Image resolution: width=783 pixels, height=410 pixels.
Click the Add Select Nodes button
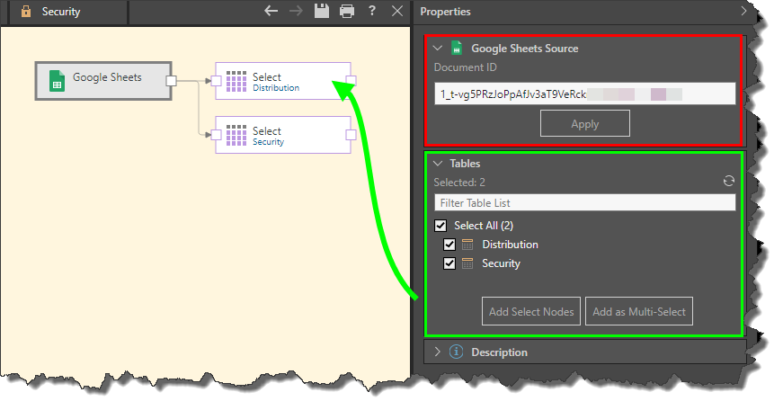coord(530,312)
